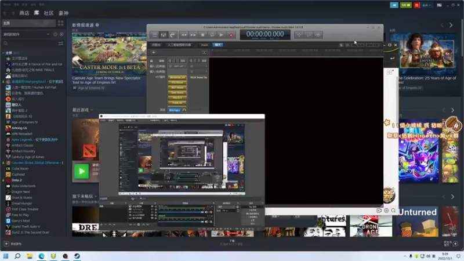Expand the 最近游戏 dropdown chevron
The image size is (464, 261).
pos(92,110)
